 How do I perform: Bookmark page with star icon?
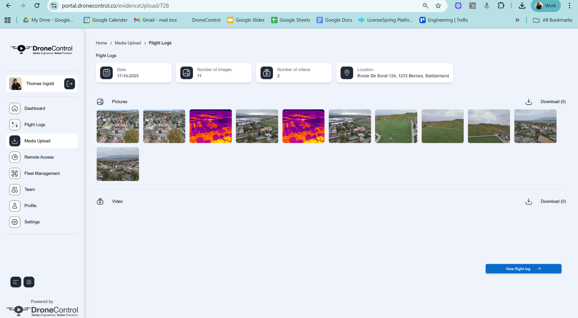tap(438, 6)
